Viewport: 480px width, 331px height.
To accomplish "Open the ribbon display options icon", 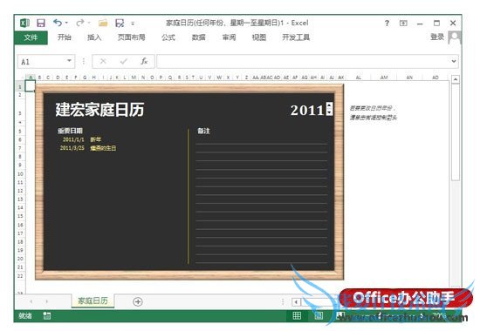I will click(403, 23).
